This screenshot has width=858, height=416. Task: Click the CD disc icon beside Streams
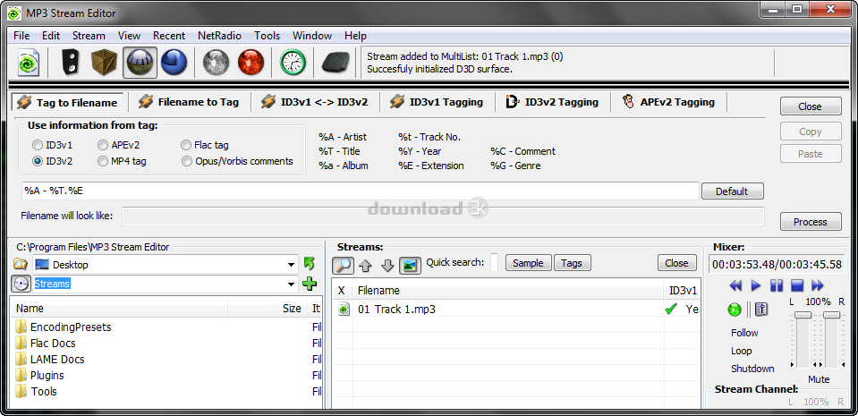click(x=21, y=284)
